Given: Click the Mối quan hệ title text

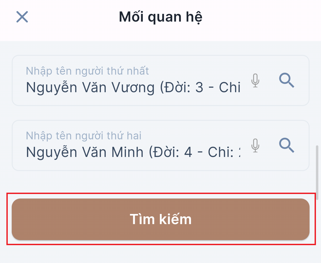Looking at the screenshot, I should coord(161,17).
